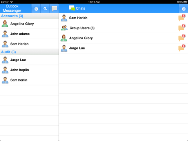This screenshot has width=188, height=141.
Task: Open the settings gear in Chats header
Action: click(184, 9)
